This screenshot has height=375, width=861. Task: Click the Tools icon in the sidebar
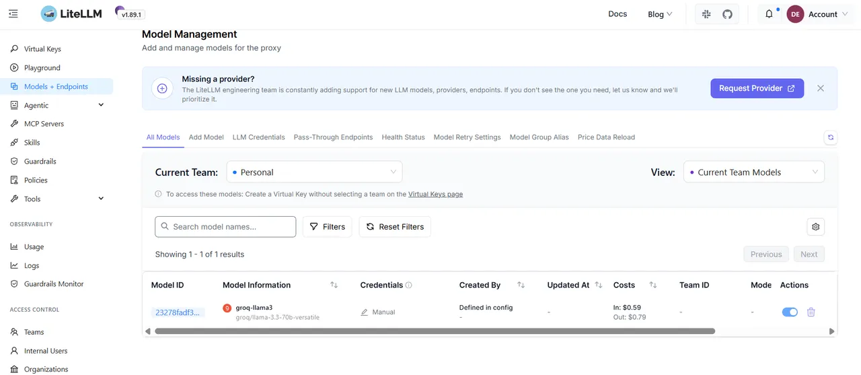[14, 199]
